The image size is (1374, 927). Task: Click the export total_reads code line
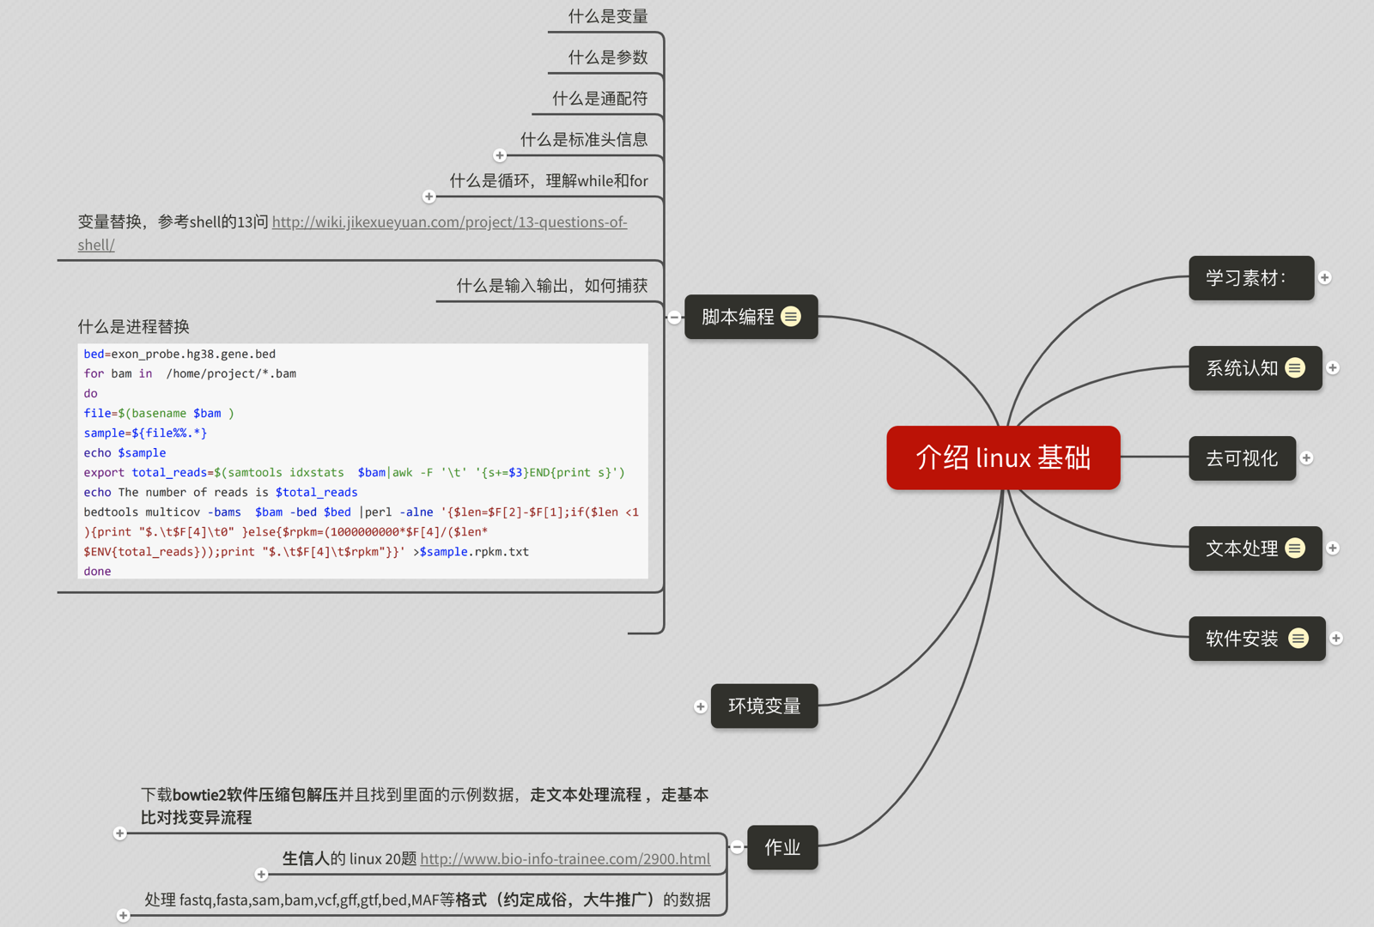(x=354, y=472)
